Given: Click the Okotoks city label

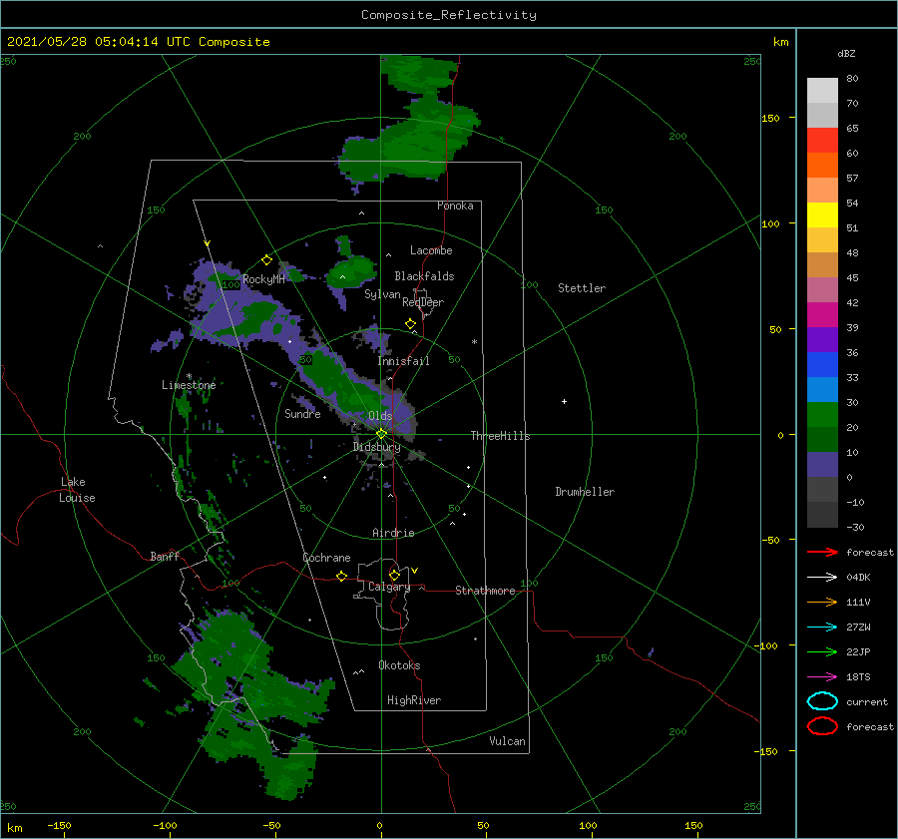Looking at the screenshot, I should point(399,665).
